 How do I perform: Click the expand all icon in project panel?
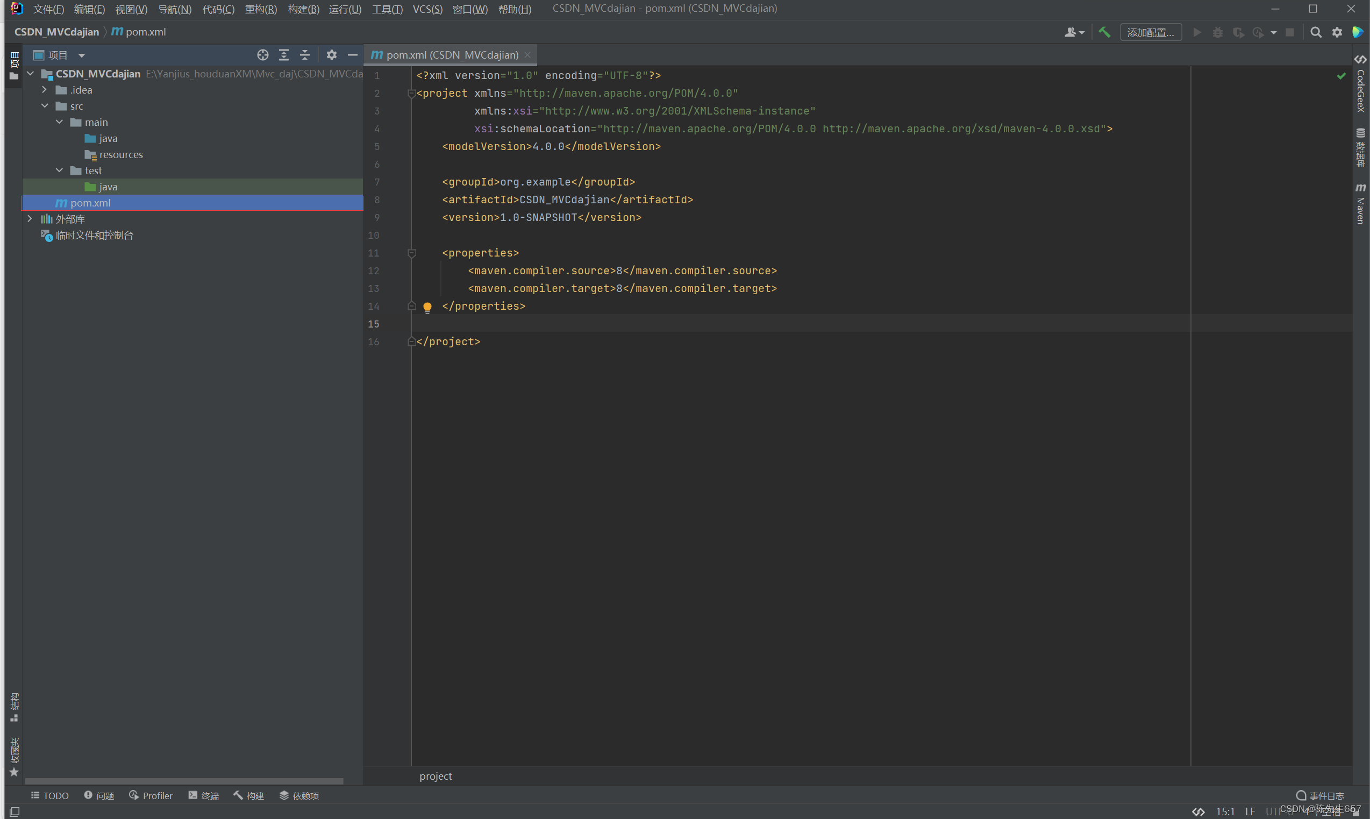pos(283,55)
